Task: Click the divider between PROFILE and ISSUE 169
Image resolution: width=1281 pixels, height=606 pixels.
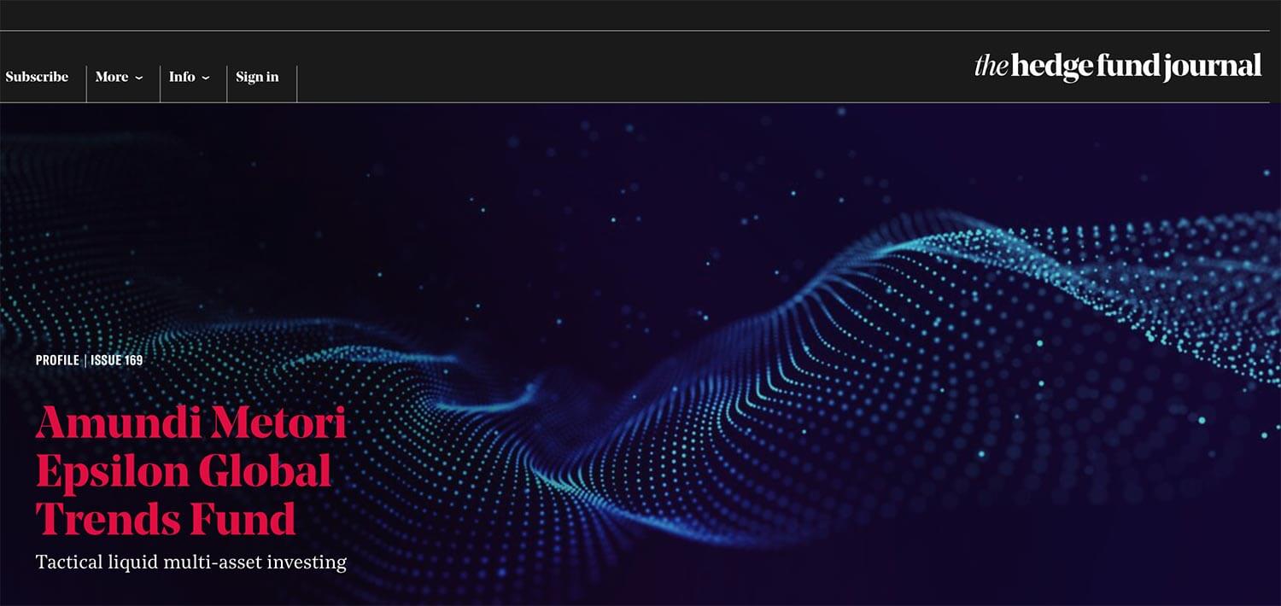Action: point(85,360)
